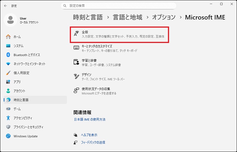Open ゲーム settings via controller icon
Screen dimensions: 237x152
click(8, 109)
